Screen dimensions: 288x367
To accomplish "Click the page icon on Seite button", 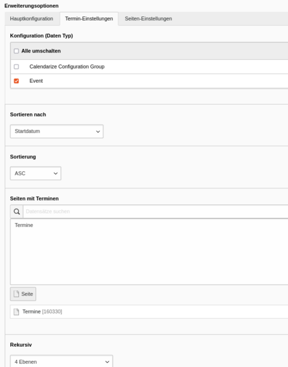I will 16,294.
